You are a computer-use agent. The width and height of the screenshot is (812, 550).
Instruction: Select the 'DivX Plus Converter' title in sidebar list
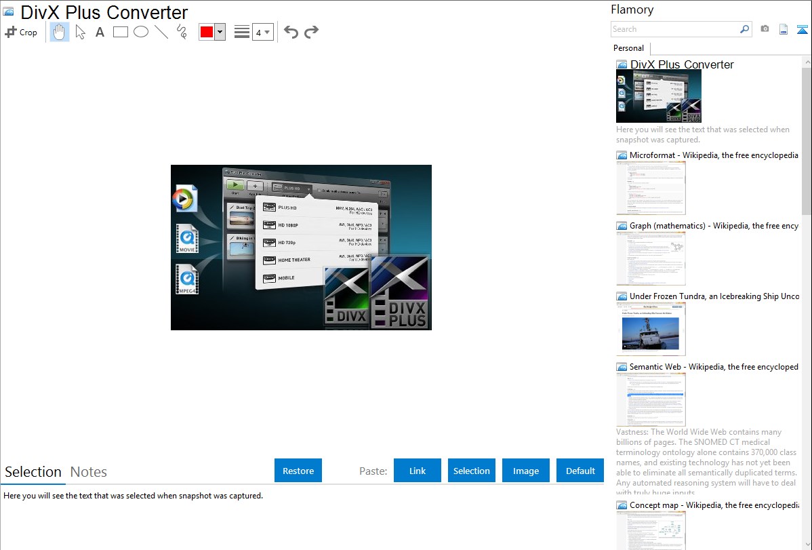coord(682,64)
